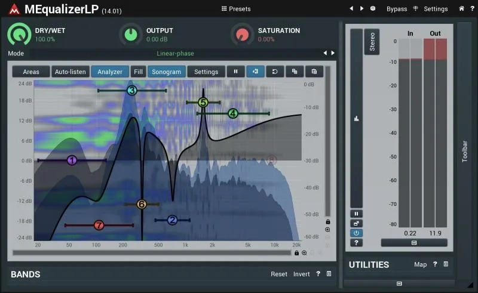478x293 pixels.
Task: Toggle the Analyzer display
Action: 110,72
